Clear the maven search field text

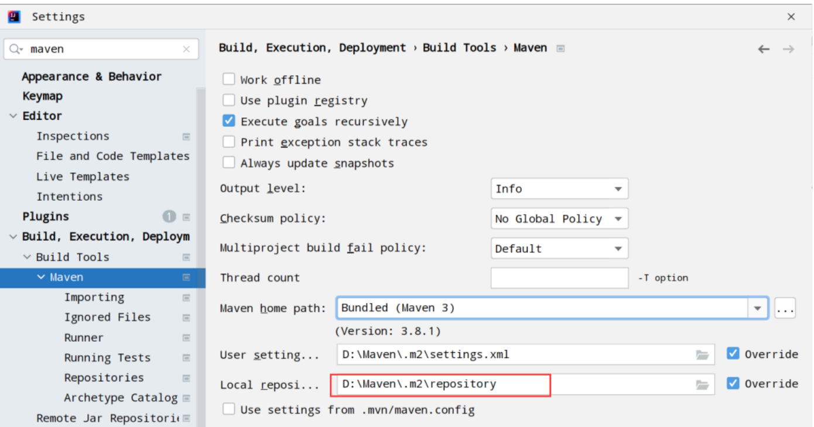pyautogui.click(x=186, y=49)
